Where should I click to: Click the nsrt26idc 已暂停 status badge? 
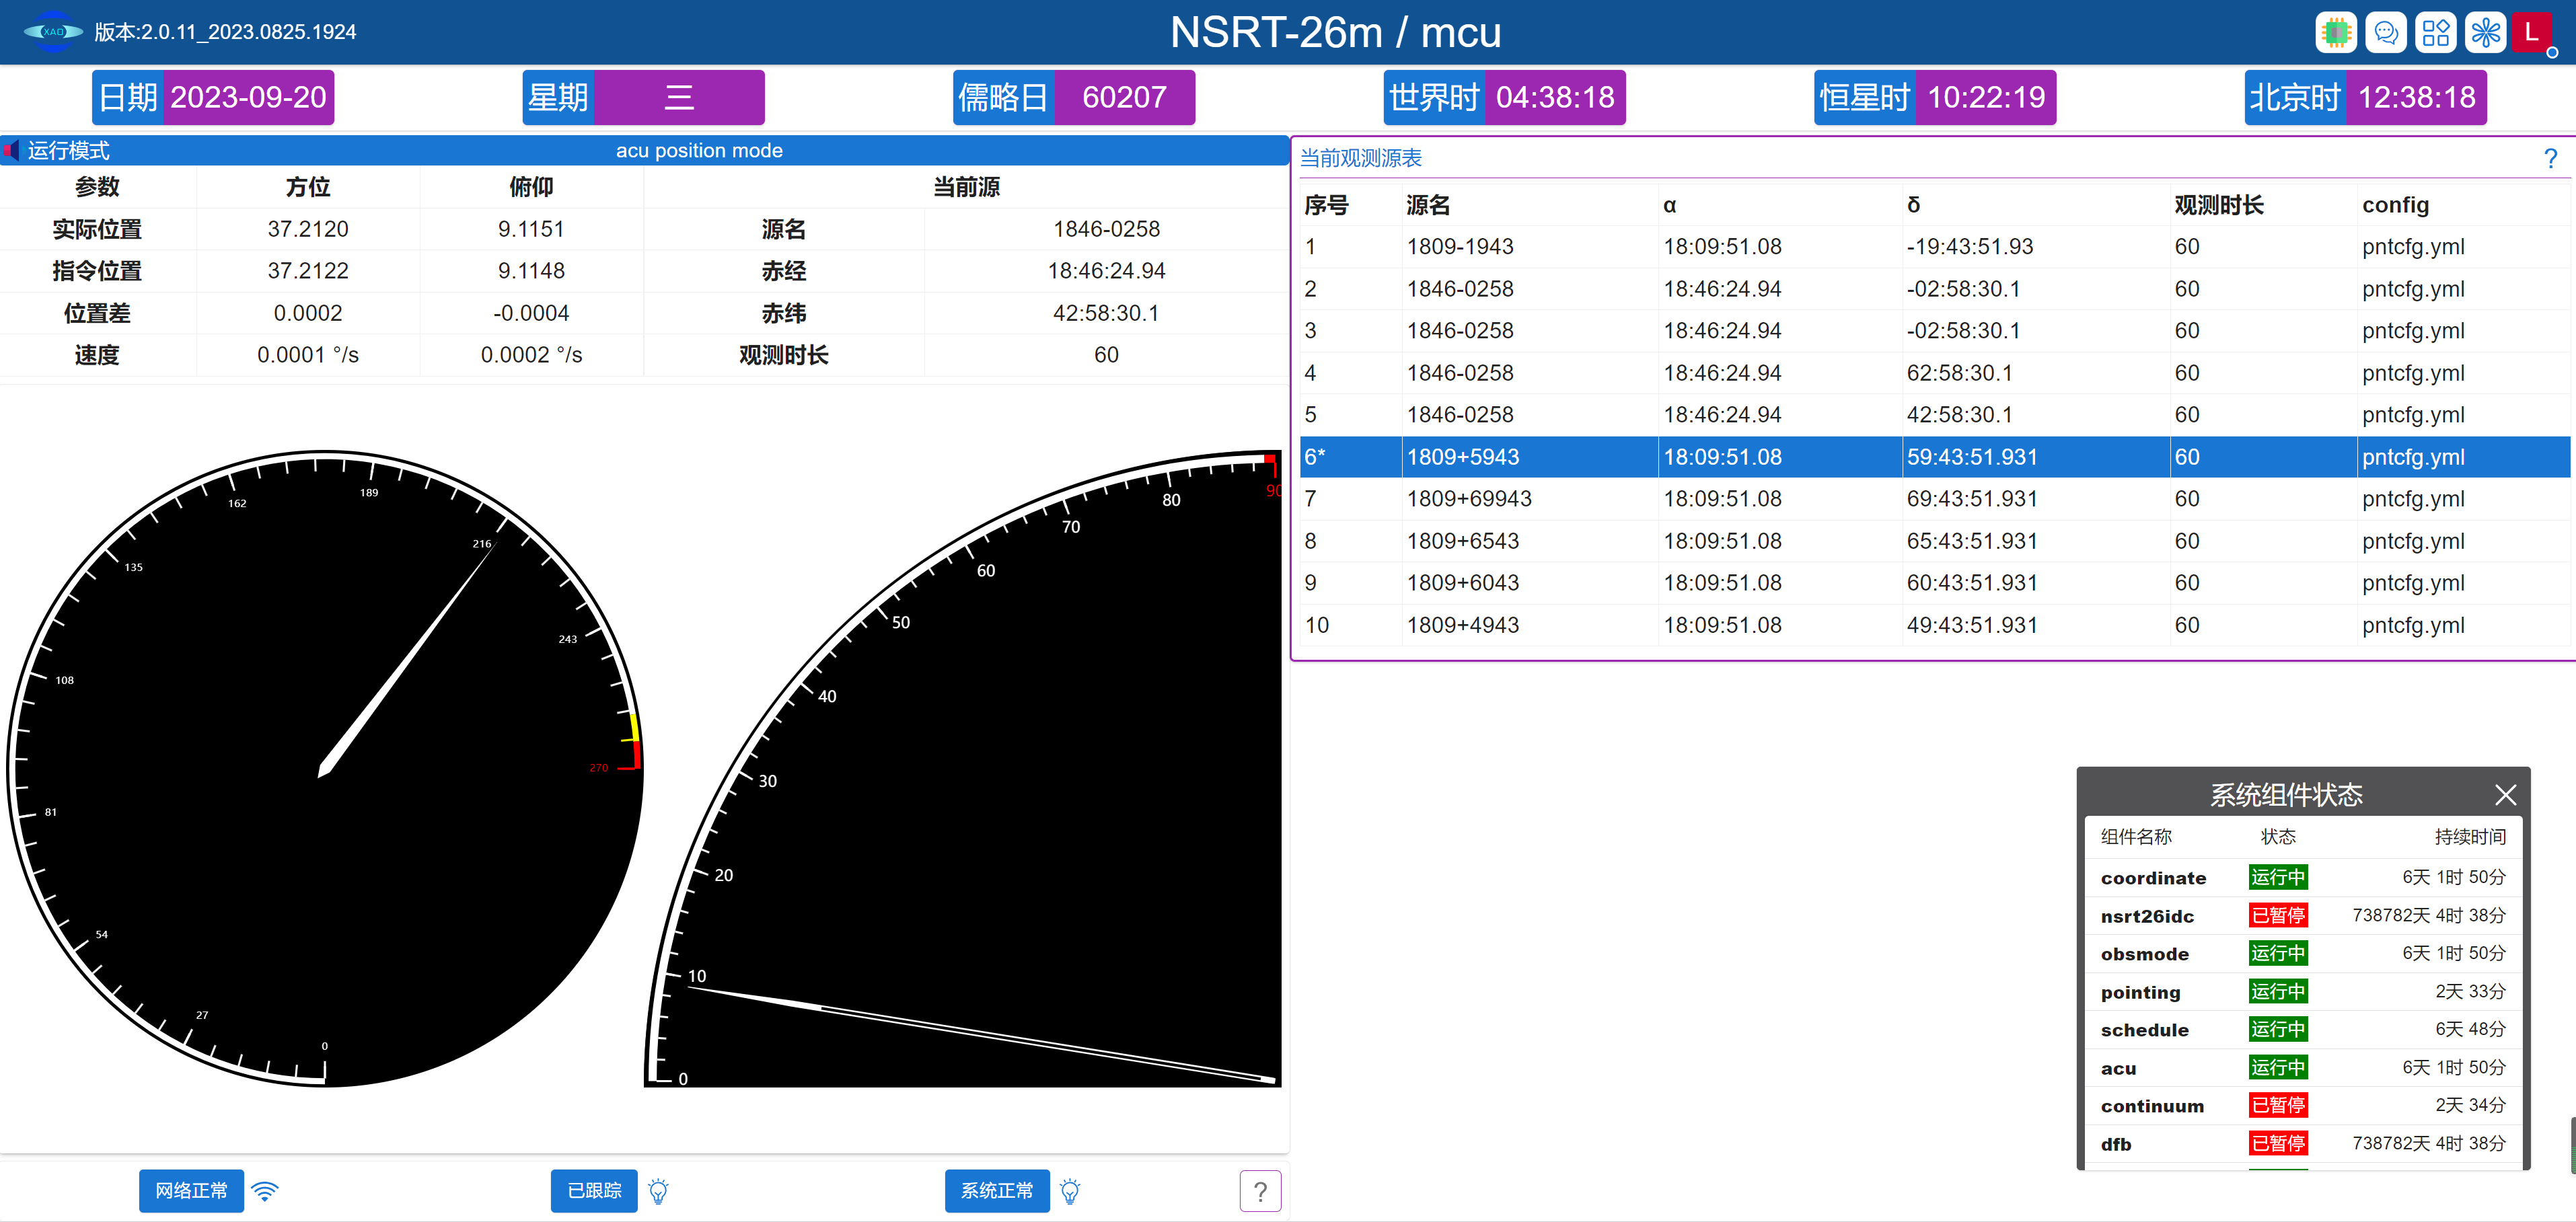[2278, 915]
